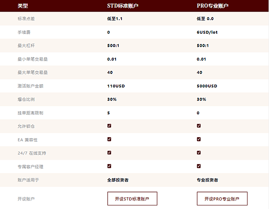Click the 最大杠杆 row label
The width and height of the screenshot is (269, 209).
[26, 46]
